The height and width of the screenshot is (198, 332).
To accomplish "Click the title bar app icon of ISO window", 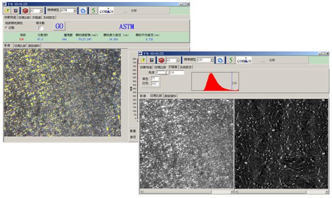I will (140, 53).
